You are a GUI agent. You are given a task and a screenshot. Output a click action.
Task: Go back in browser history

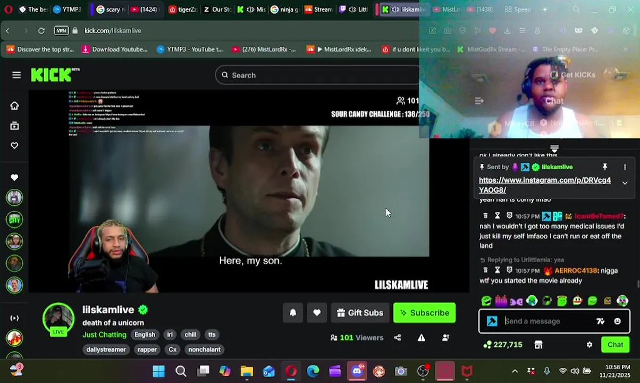8,31
